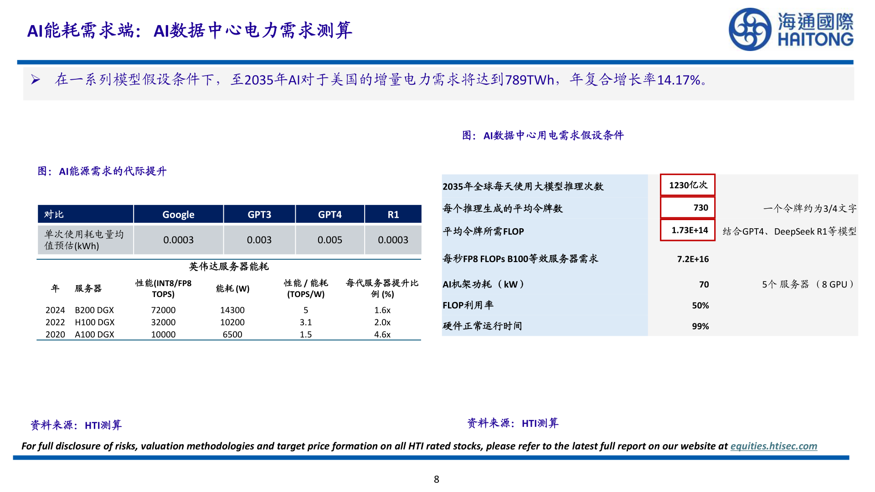Select the GPT4 column header
This screenshot has height=492, width=875.
[x=329, y=214]
